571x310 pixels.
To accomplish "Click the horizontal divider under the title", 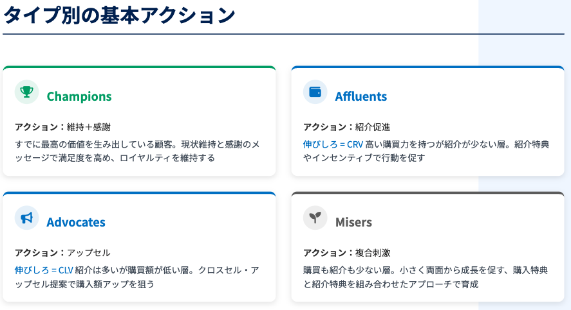I will point(283,33).
